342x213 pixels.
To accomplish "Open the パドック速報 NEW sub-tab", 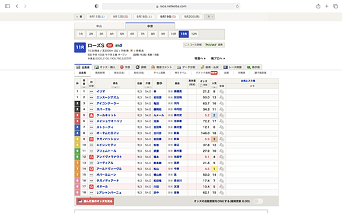I will tap(207, 73).
